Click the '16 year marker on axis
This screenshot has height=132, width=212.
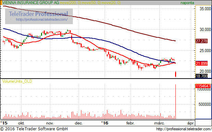(x=105, y=123)
